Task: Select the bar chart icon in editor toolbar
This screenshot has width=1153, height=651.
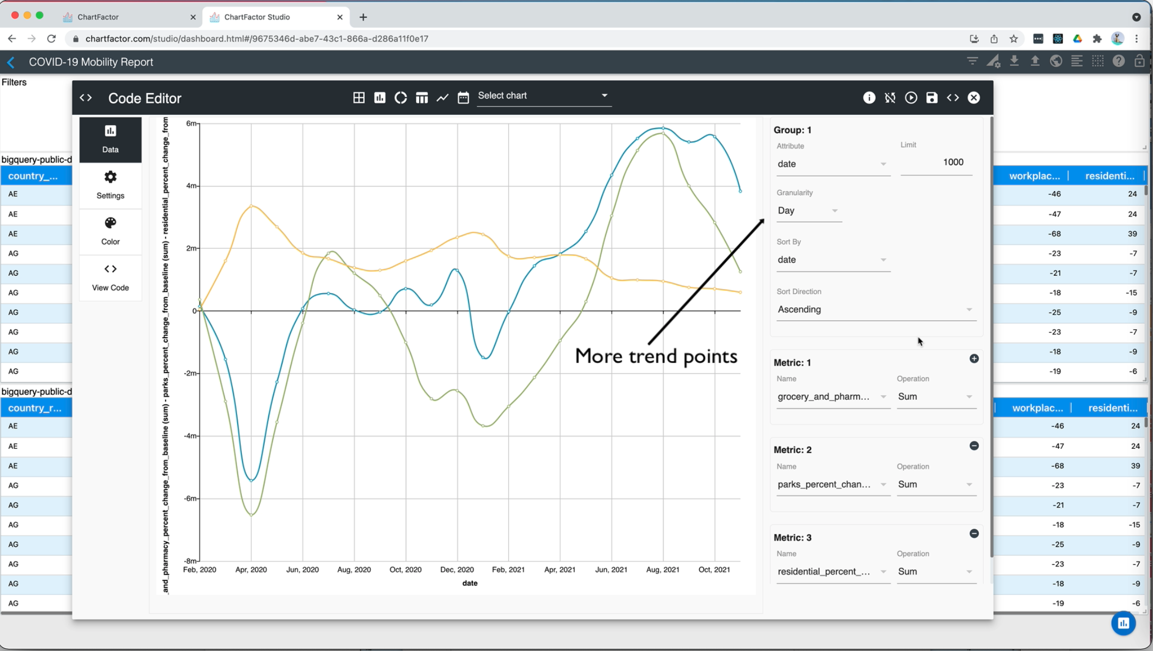Action: 380,98
